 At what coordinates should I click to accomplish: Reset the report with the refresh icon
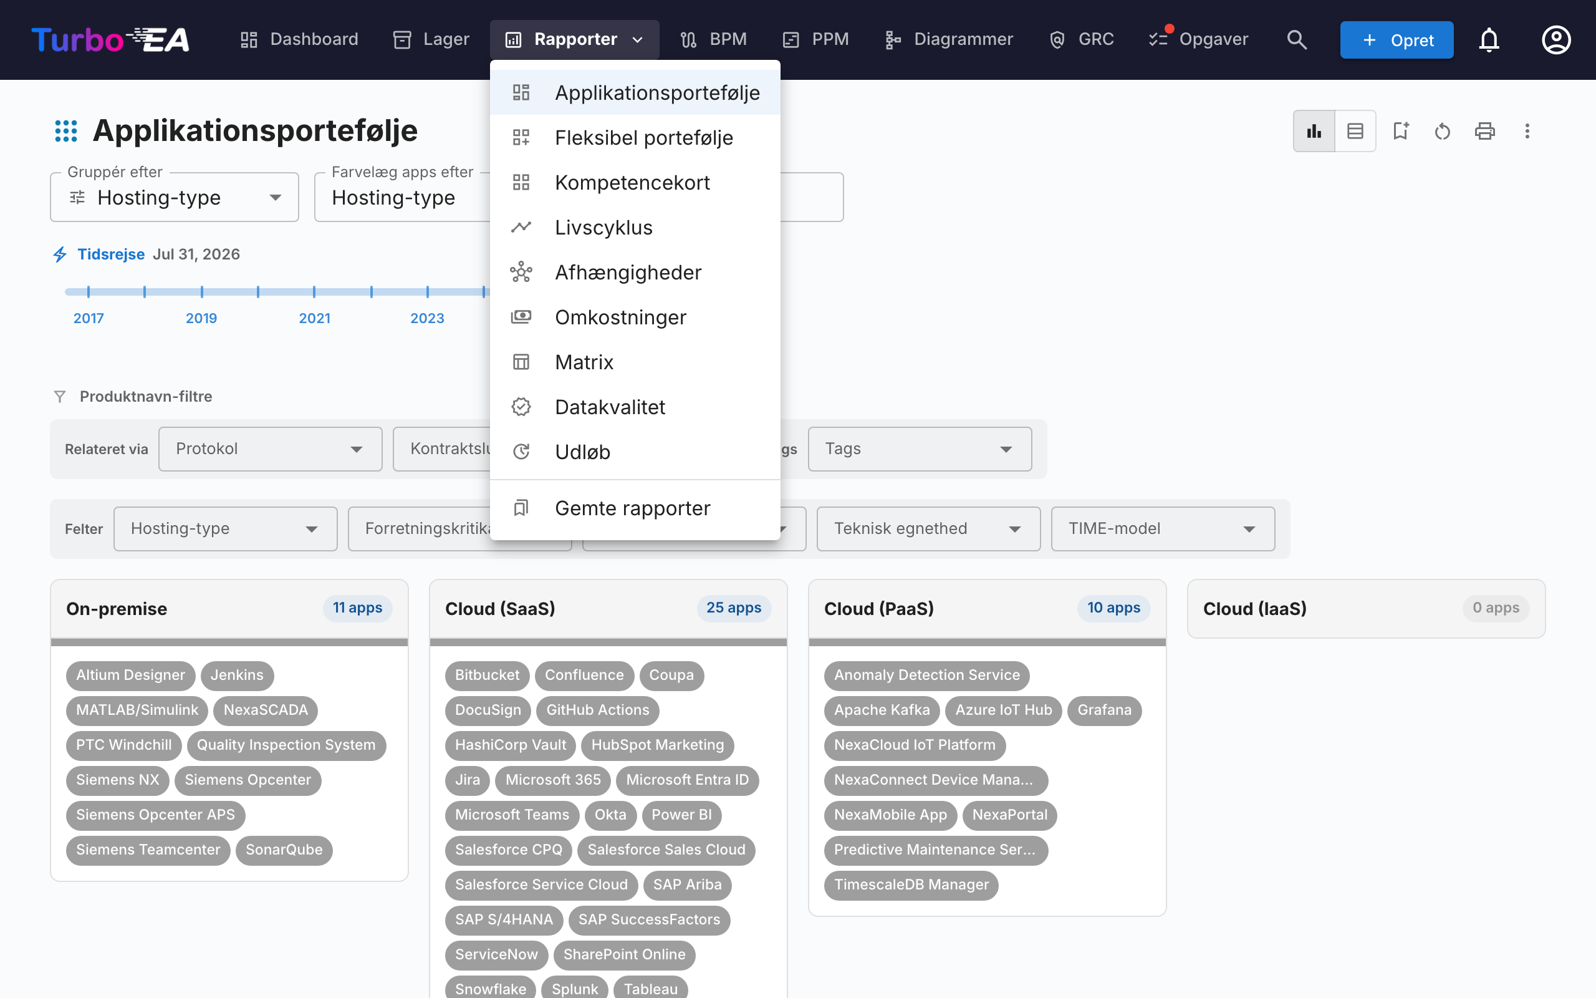coord(1443,132)
